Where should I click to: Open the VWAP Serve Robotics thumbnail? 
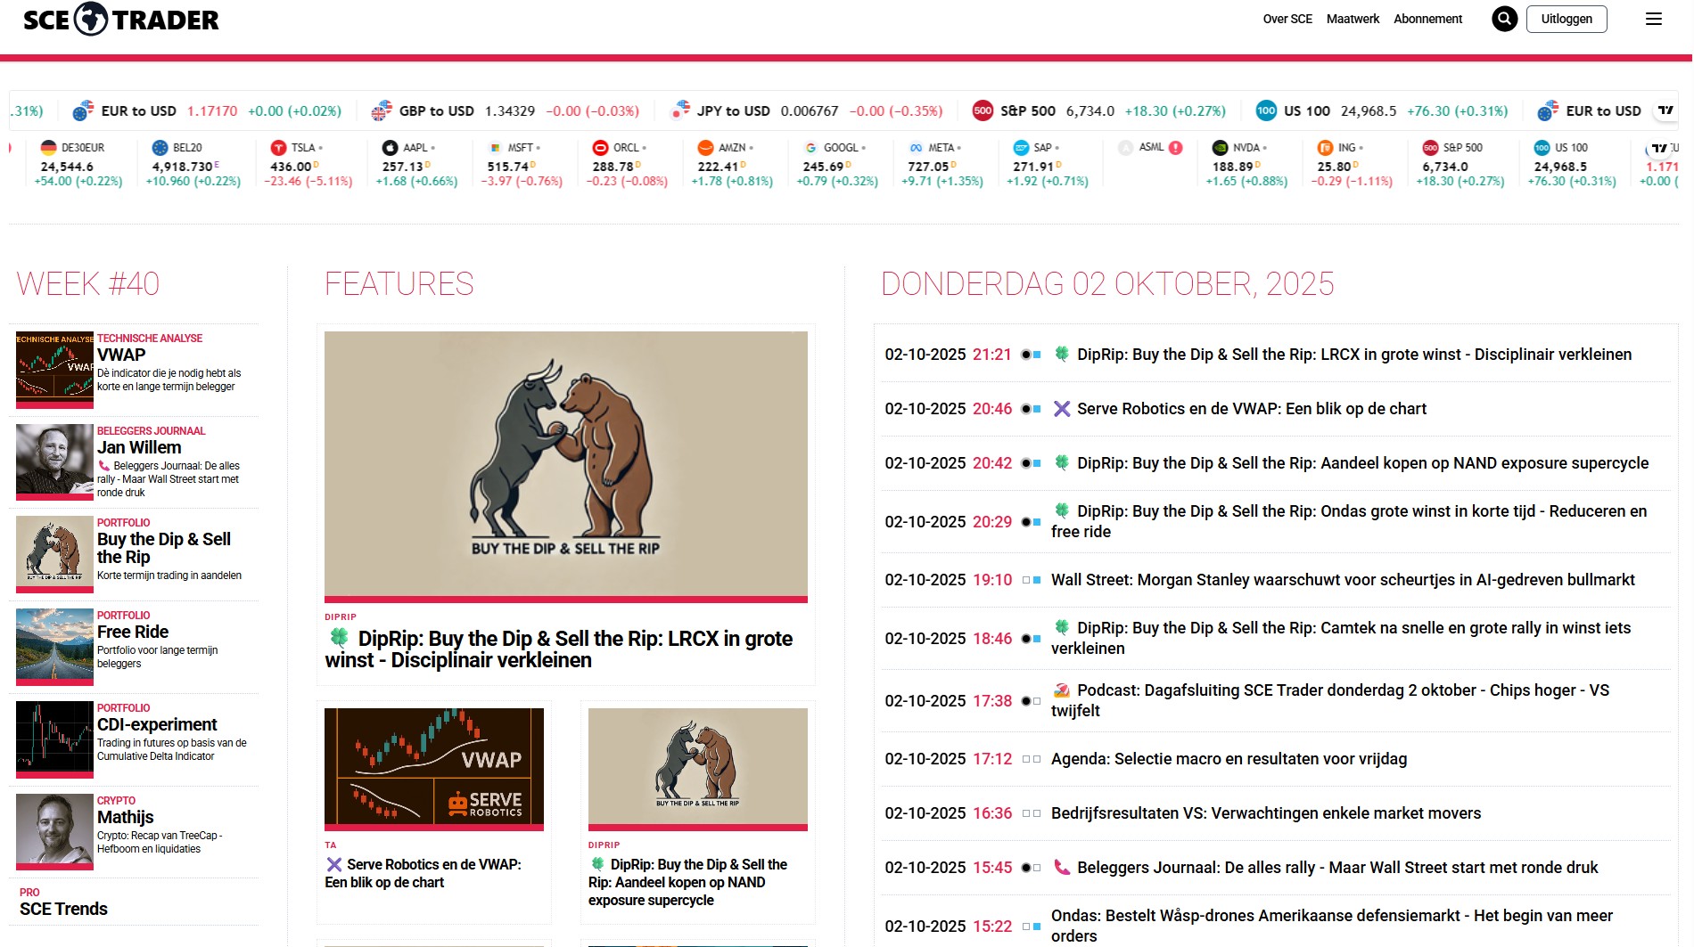pos(433,767)
